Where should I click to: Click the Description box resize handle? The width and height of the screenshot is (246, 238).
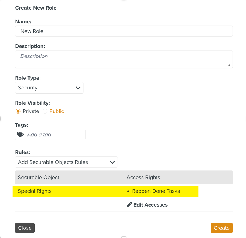click(229, 65)
